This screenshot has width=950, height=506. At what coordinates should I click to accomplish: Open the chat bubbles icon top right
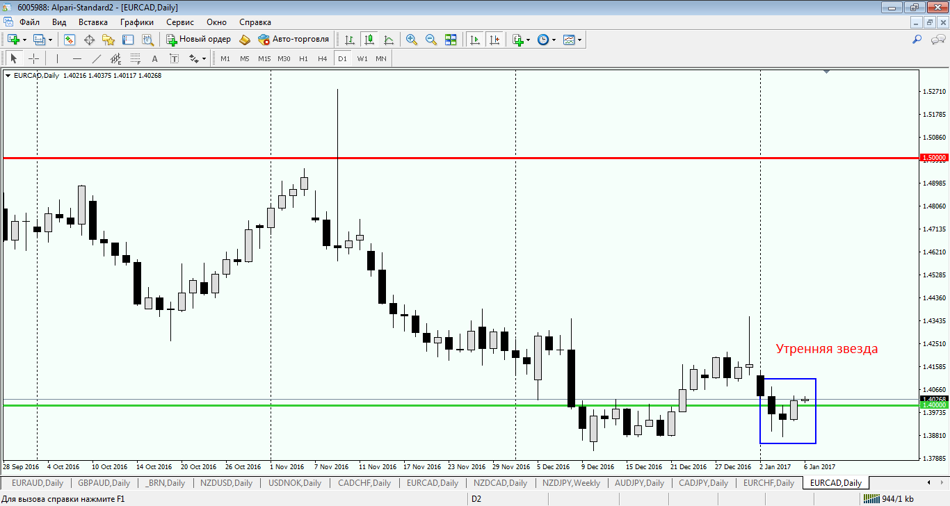[x=937, y=40]
